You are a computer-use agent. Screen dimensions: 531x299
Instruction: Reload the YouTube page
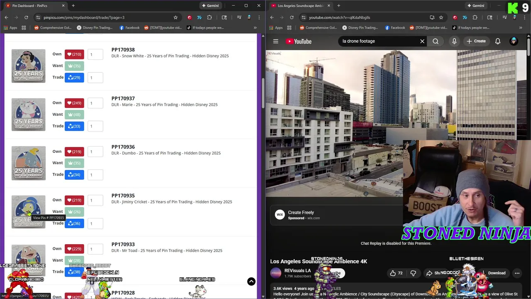[292, 17]
